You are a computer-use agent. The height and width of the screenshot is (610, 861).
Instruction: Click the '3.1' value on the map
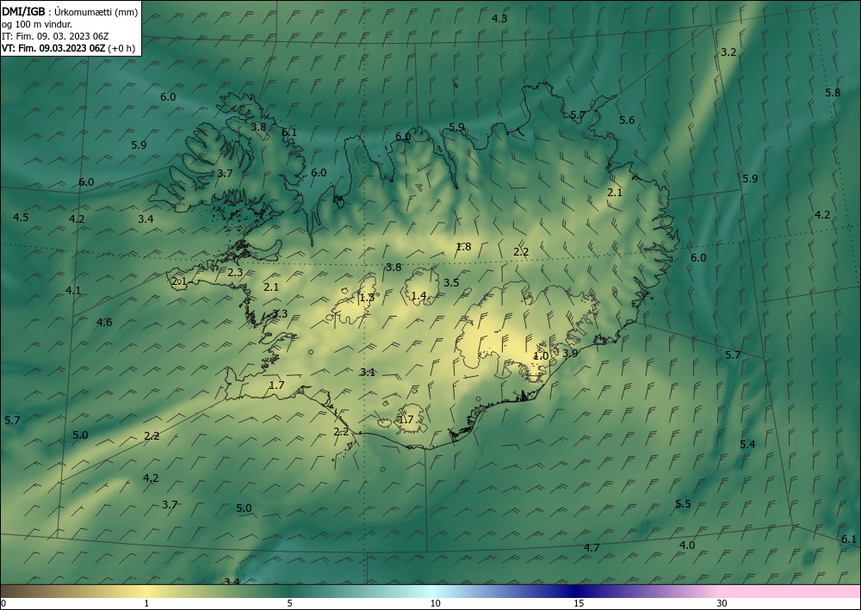pyautogui.click(x=368, y=373)
